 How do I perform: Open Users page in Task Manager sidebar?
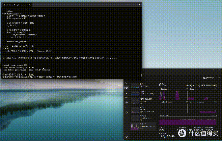127,102
